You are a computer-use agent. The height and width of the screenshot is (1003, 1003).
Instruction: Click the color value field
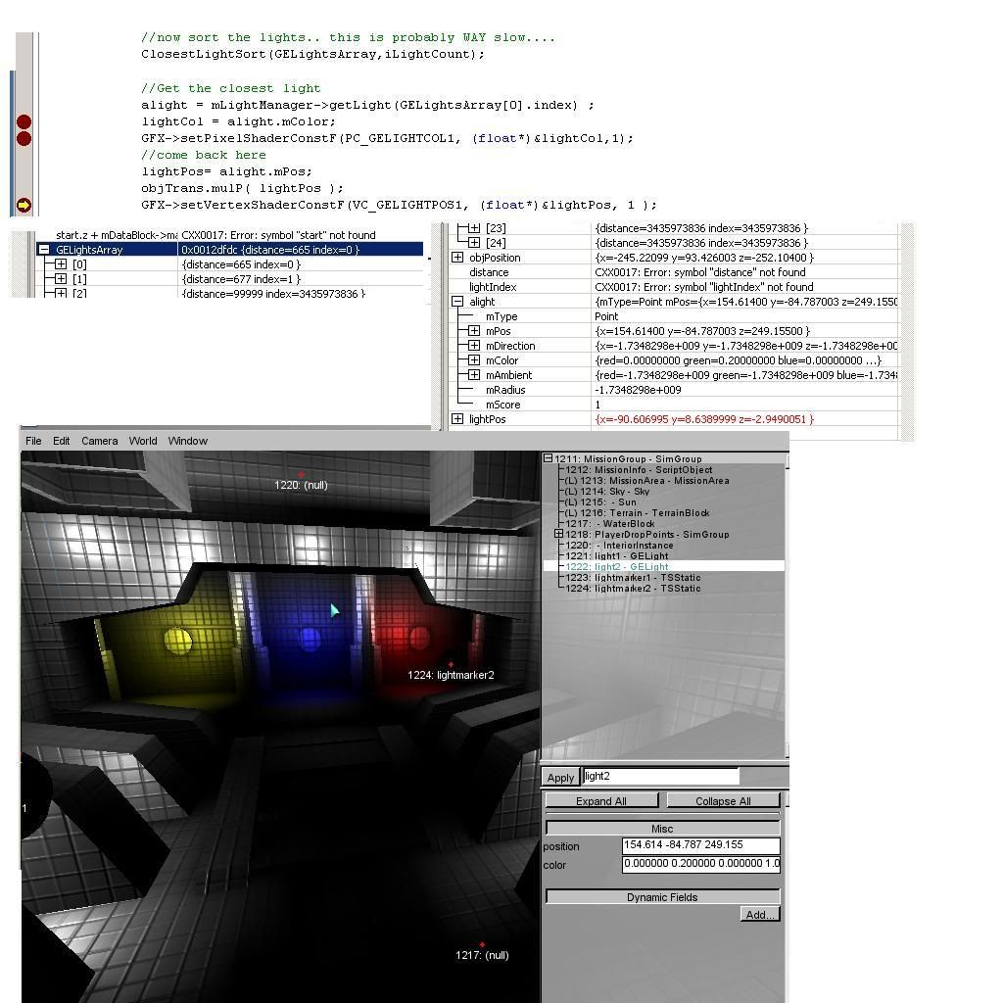tap(700, 865)
